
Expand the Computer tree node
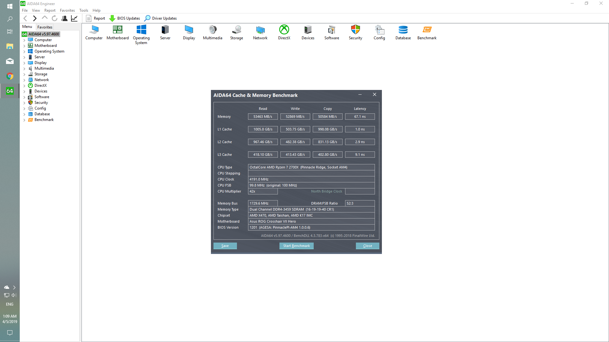click(24, 40)
